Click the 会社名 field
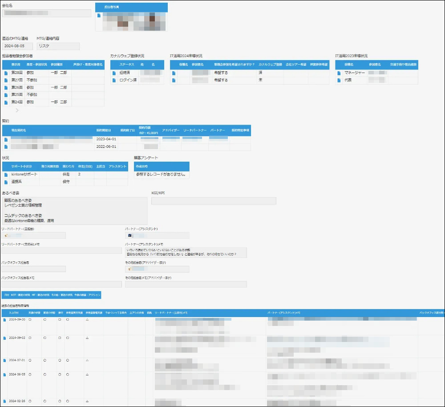 [x=47, y=13]
